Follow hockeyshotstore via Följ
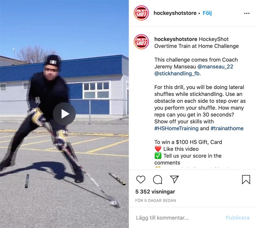 click(x=207, y=13)
